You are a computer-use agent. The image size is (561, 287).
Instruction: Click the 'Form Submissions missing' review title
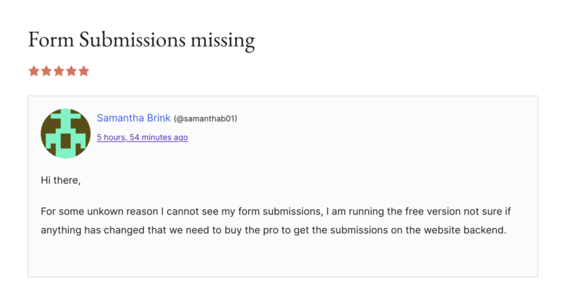pos(141,40)
